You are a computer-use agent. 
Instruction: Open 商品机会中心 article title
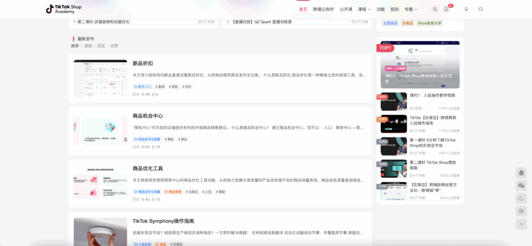[x=148, y=115]
